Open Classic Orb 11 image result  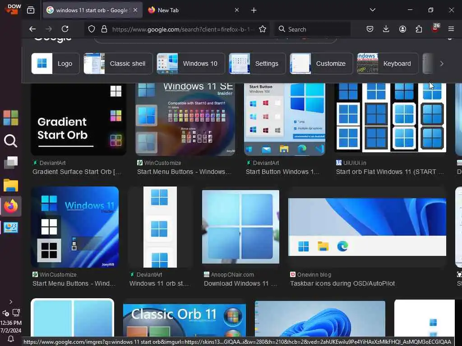pos(185,320)
